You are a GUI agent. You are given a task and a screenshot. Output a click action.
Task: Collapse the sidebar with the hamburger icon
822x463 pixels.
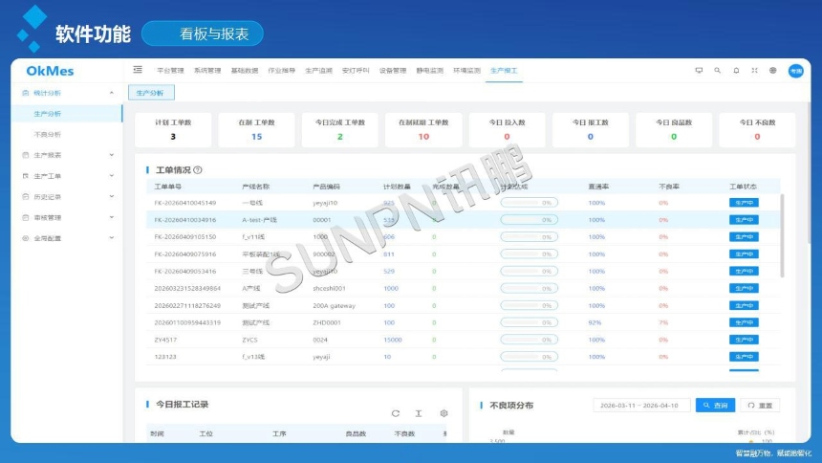pyautogui.click(x=138, y=70)
